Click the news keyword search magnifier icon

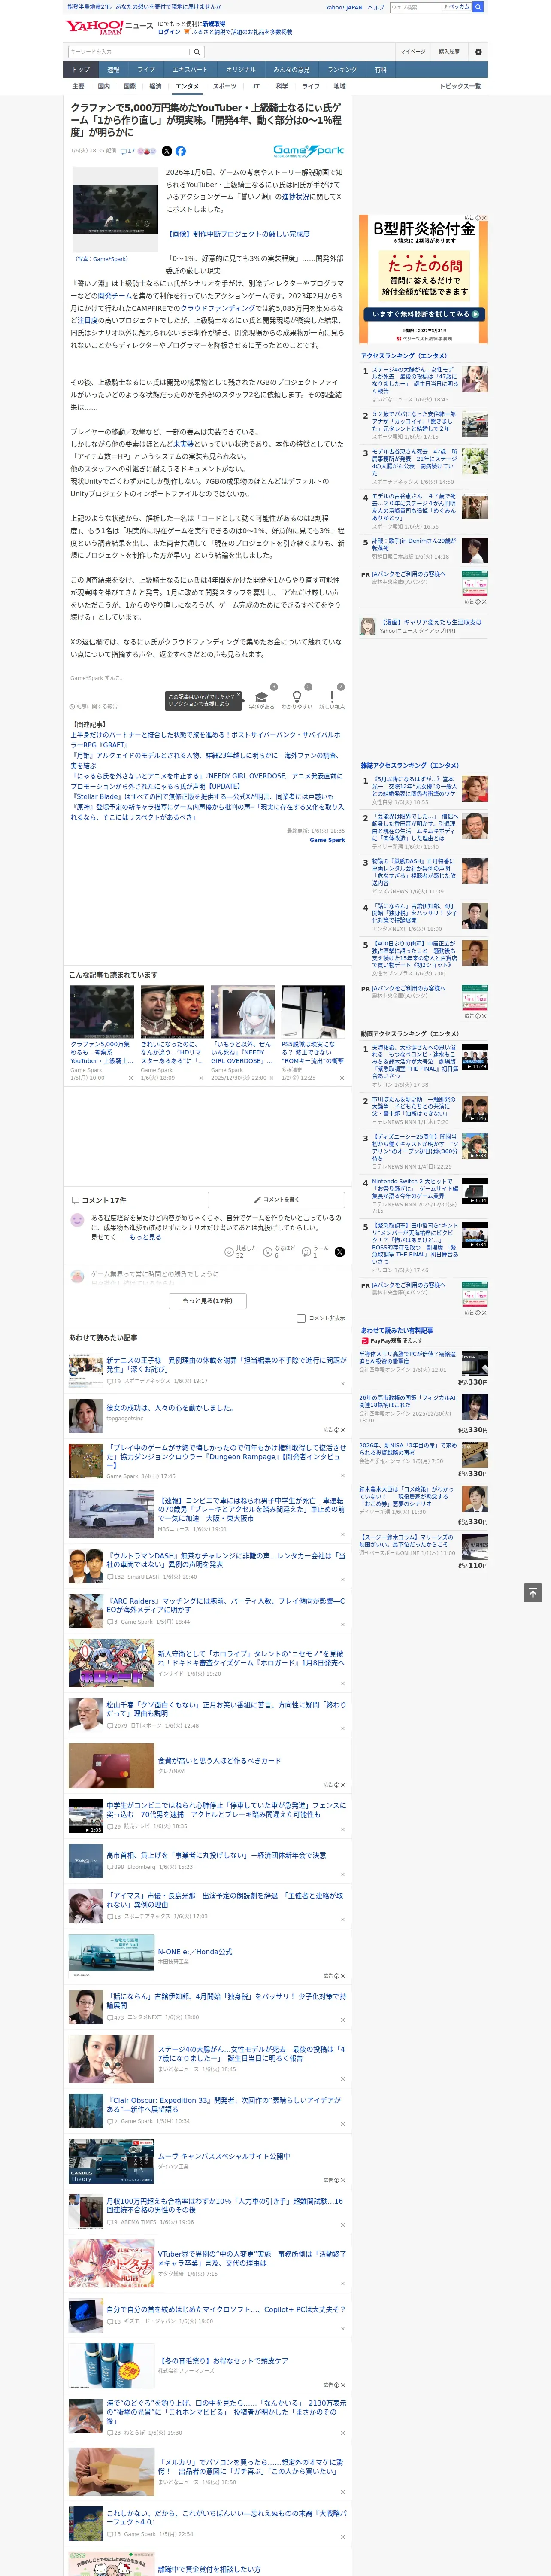click(197, 51)
